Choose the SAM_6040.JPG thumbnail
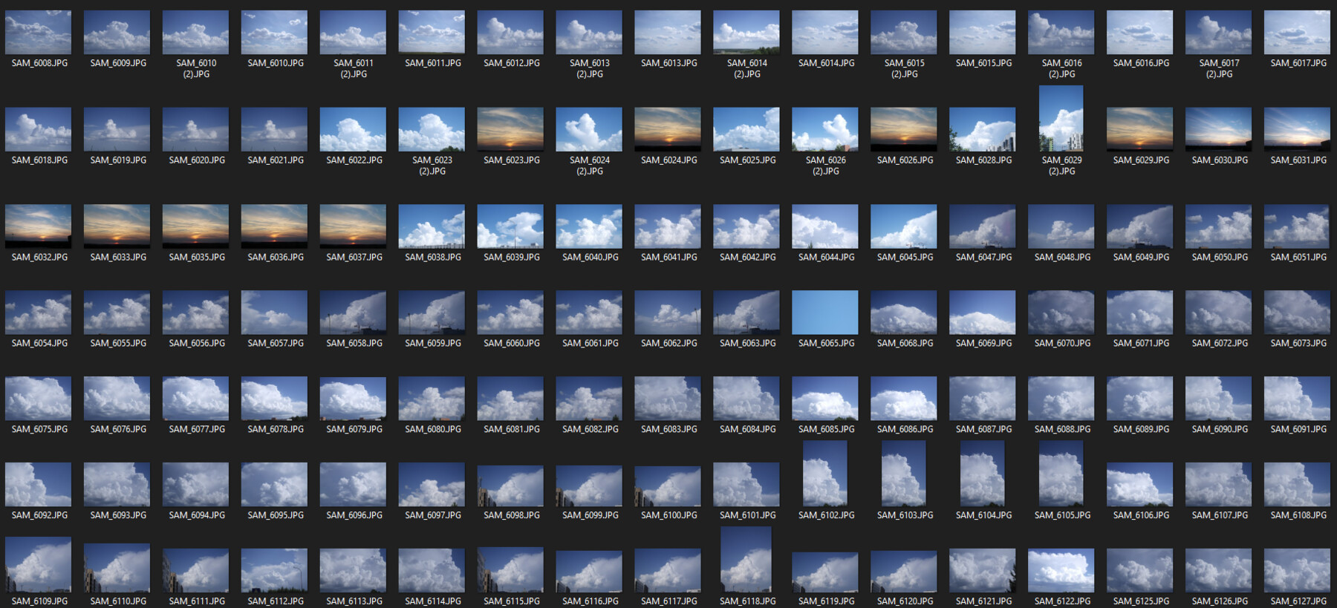The height and width of the screenshot is (608, 1337). [x=590, y=226]
